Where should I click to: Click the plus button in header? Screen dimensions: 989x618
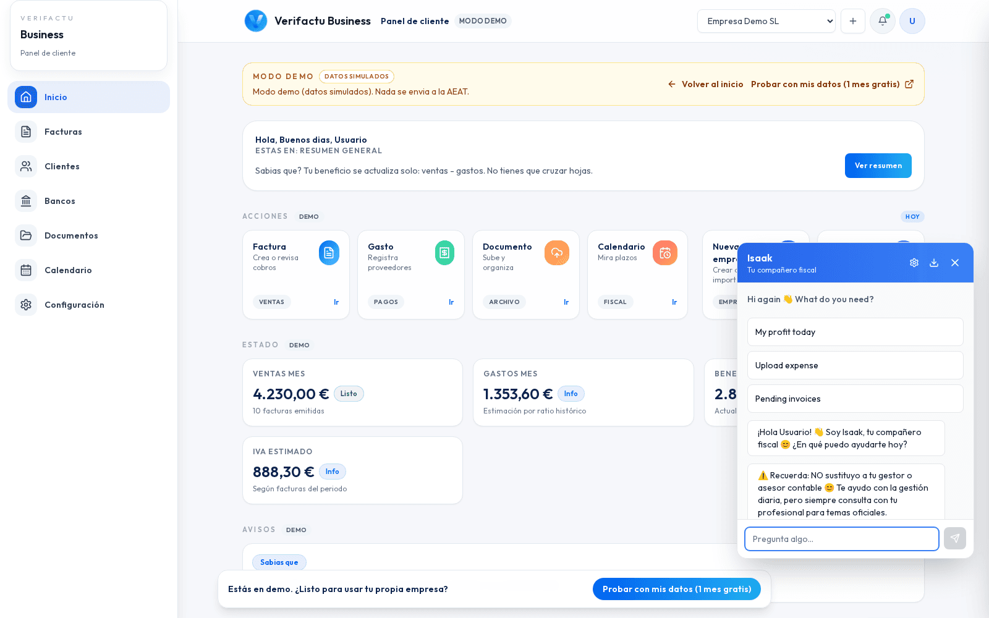point(853,21)
